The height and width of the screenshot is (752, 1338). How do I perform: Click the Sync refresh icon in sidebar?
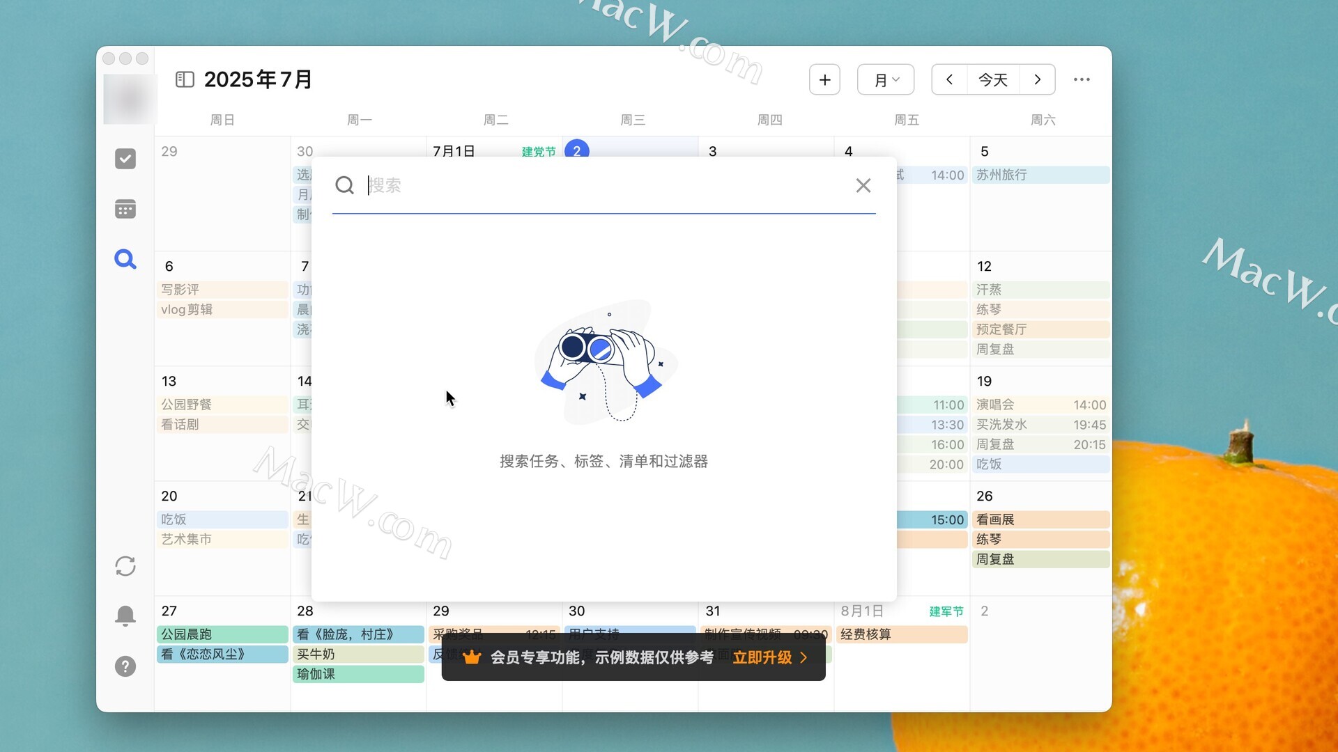125,566
